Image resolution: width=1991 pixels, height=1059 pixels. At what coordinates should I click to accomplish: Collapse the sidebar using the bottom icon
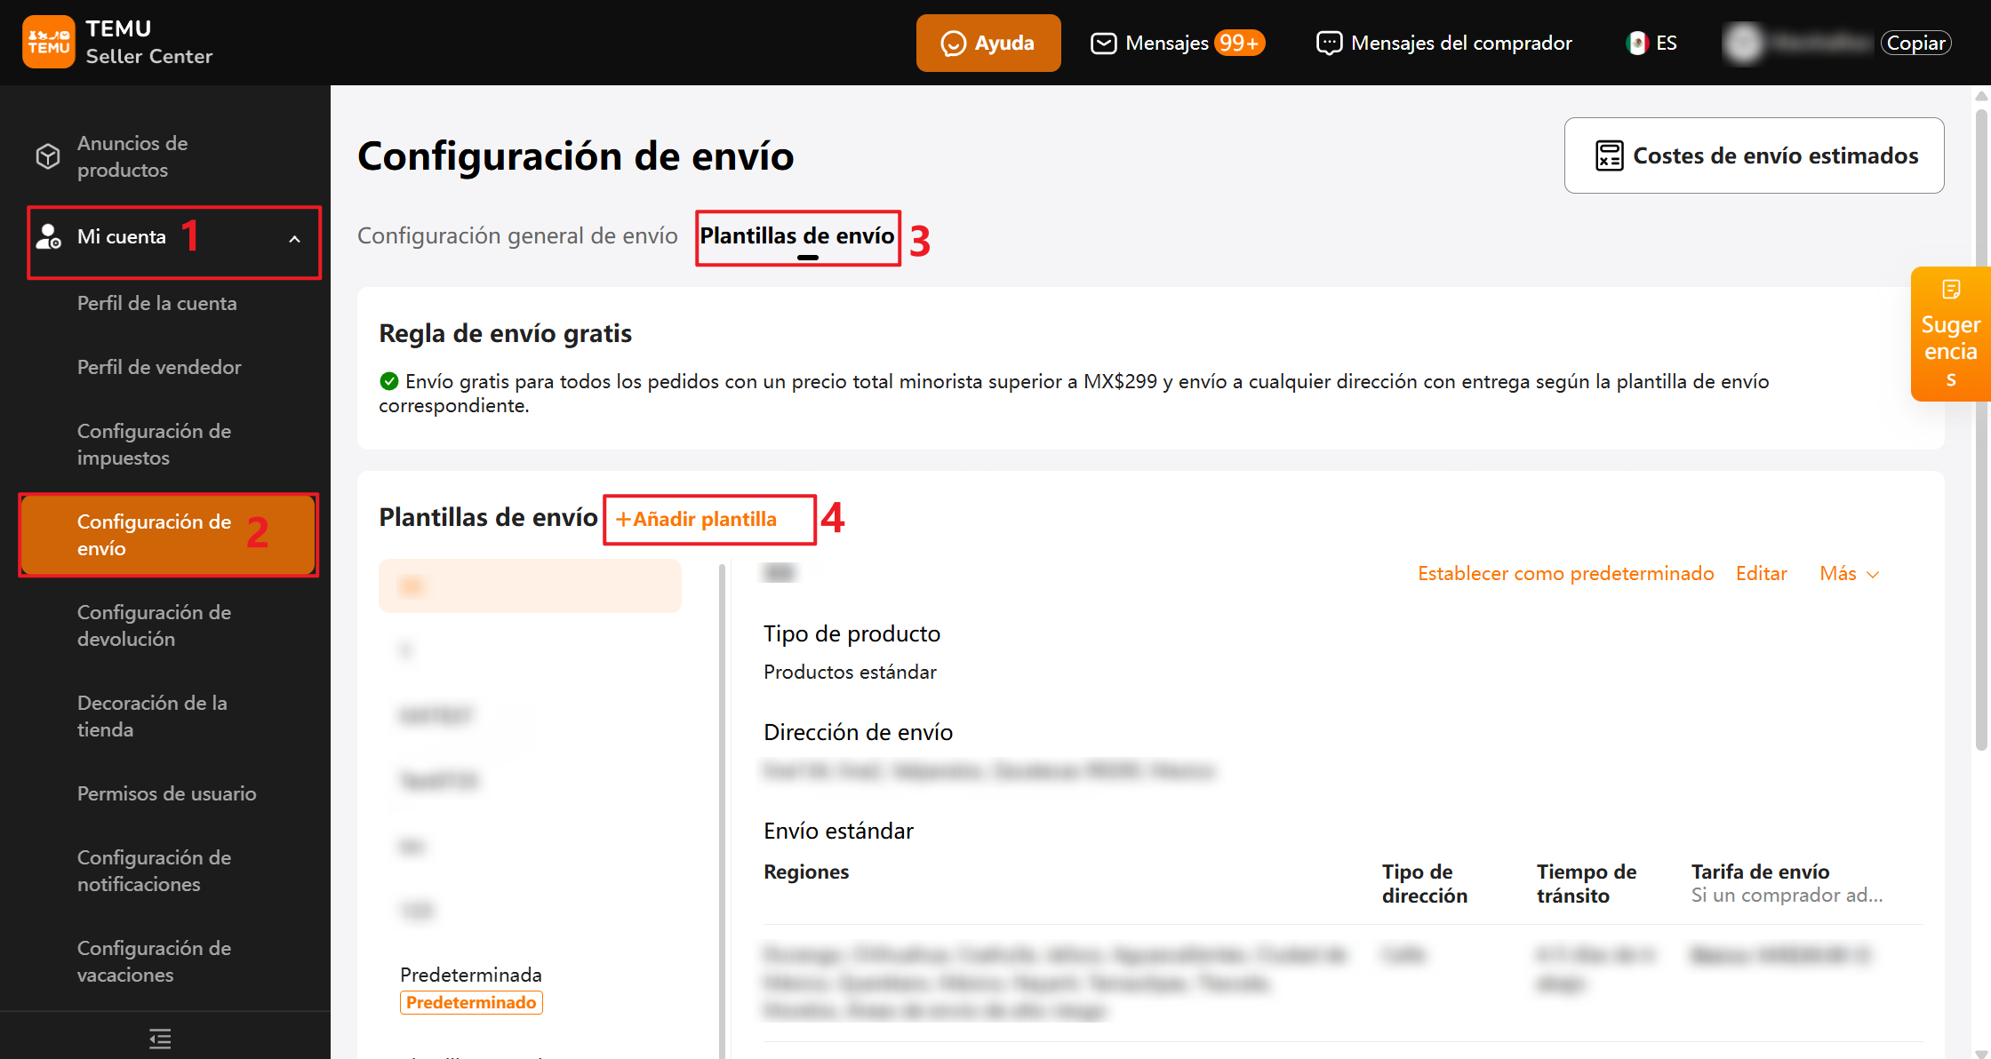click(x=160, y=1038)
